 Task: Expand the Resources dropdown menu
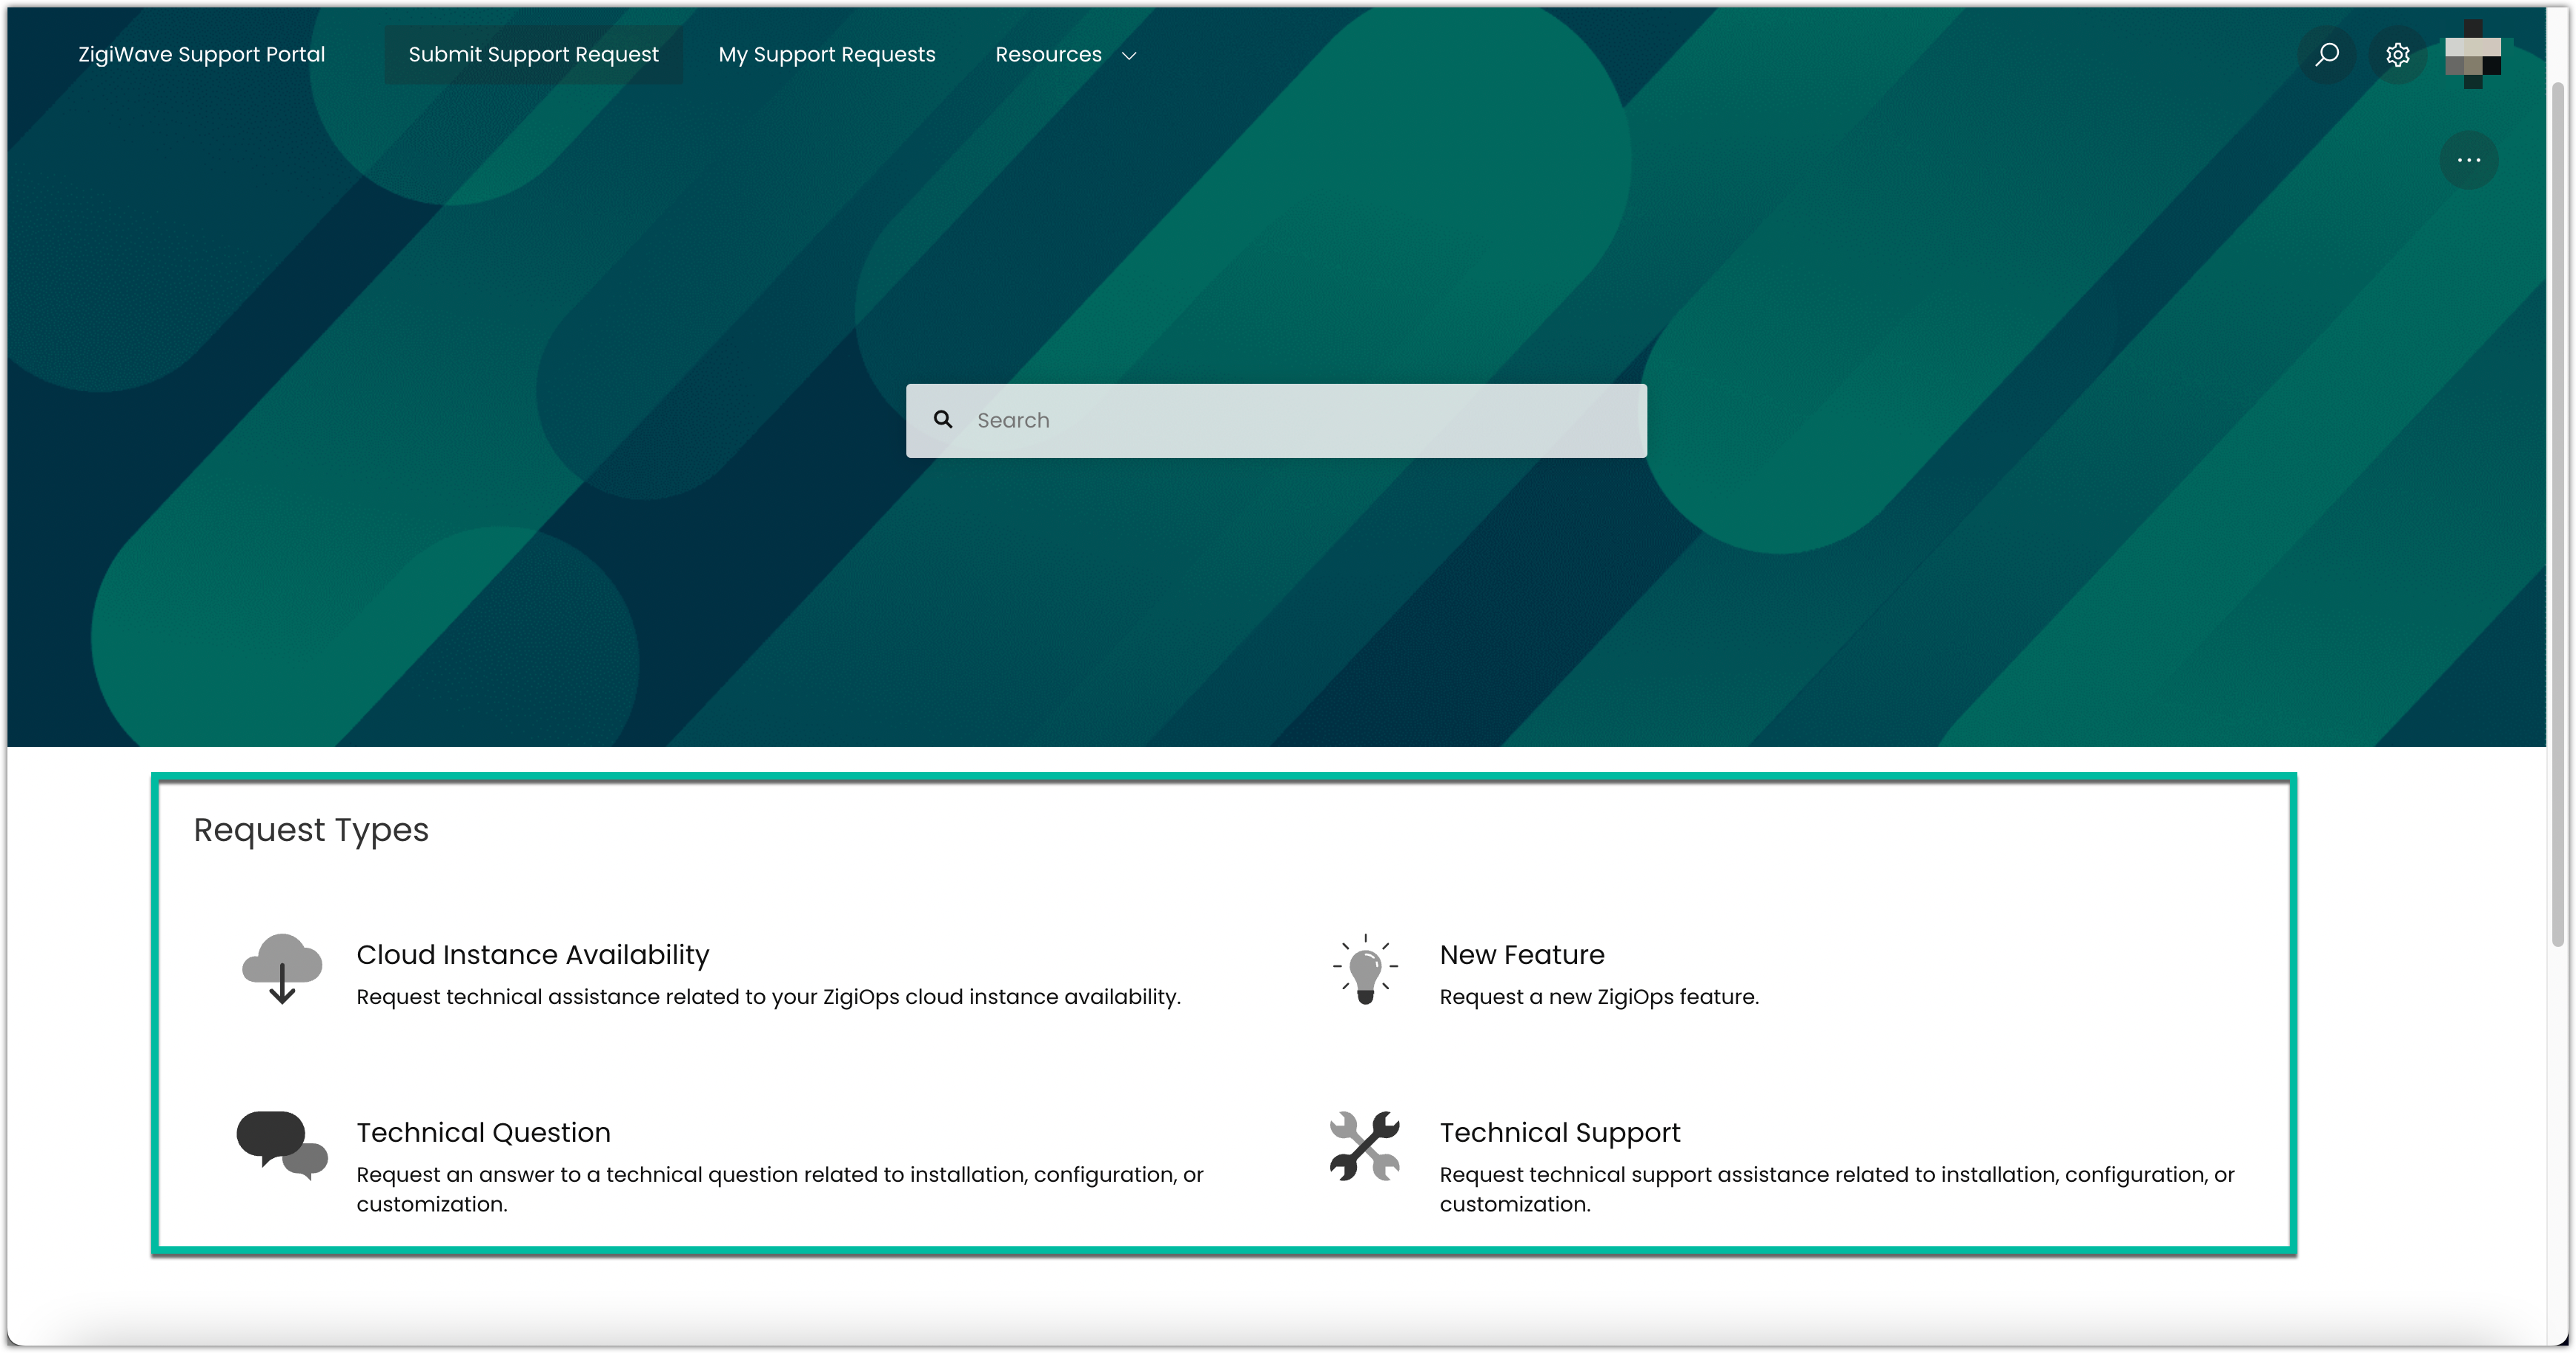pos(1048,55)
